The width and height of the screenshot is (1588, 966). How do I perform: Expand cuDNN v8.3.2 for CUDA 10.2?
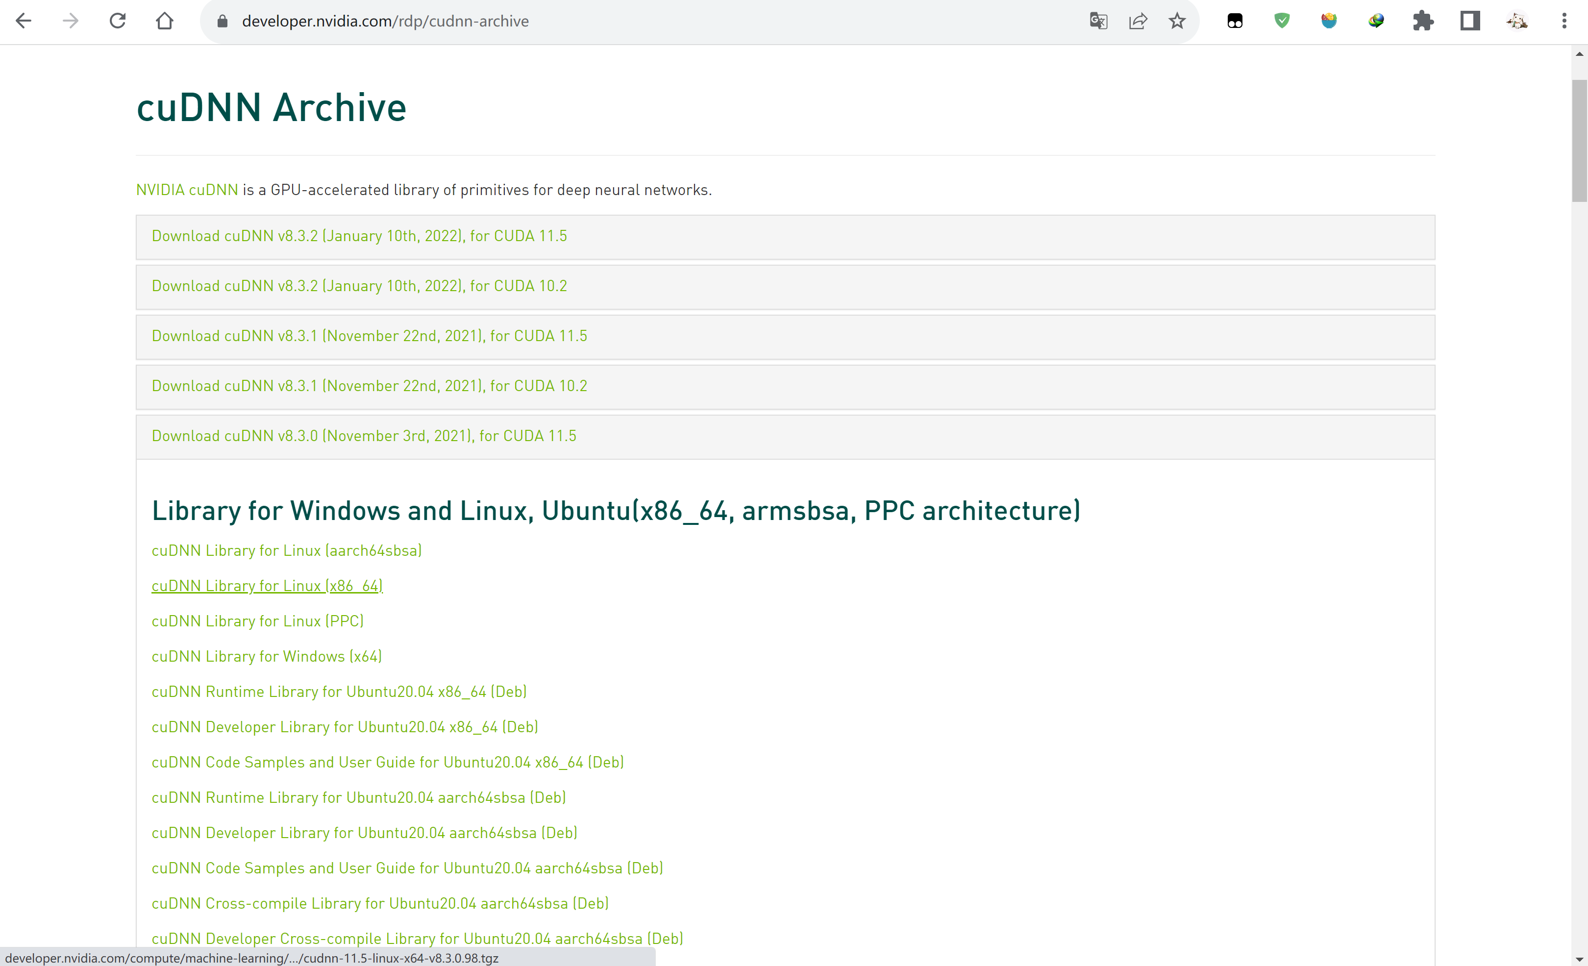(359, 286)
